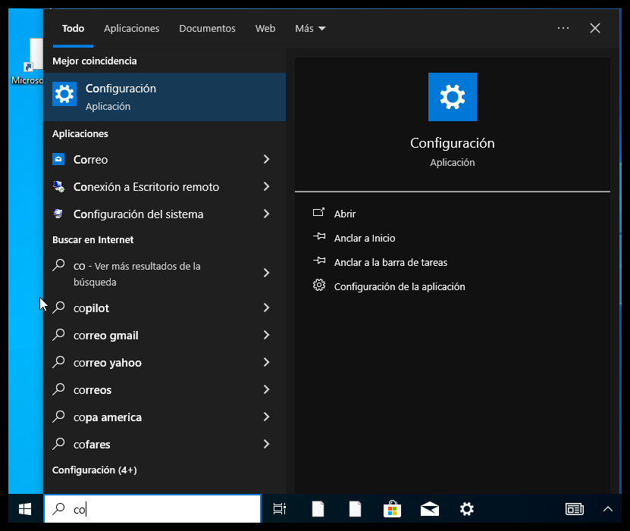Viewport: 630px width, 531px height.
Task: Open Configuración de la aplicación option
Action: 400,286
